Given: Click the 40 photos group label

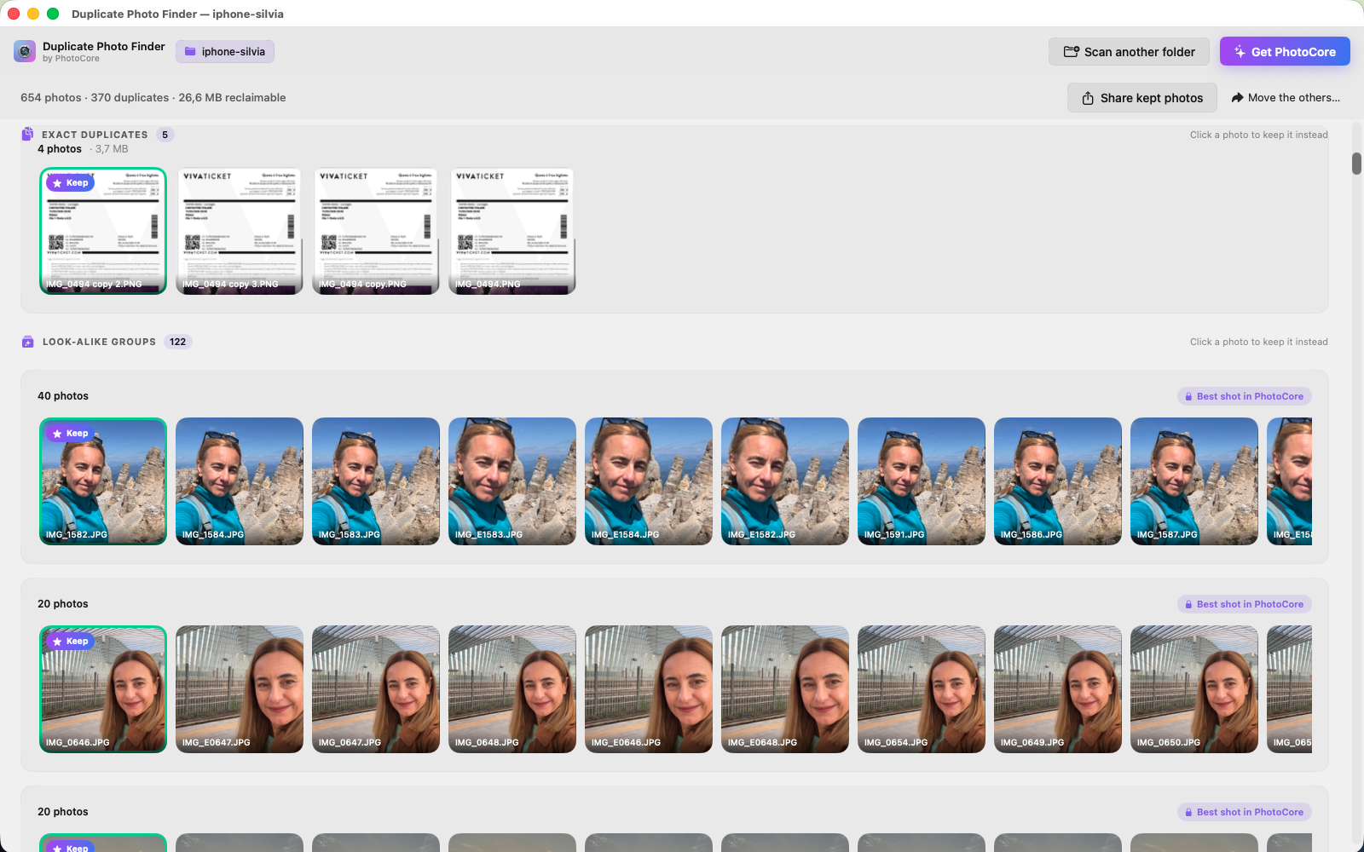Looking at the screenshot, I should [x=63, y=396].
